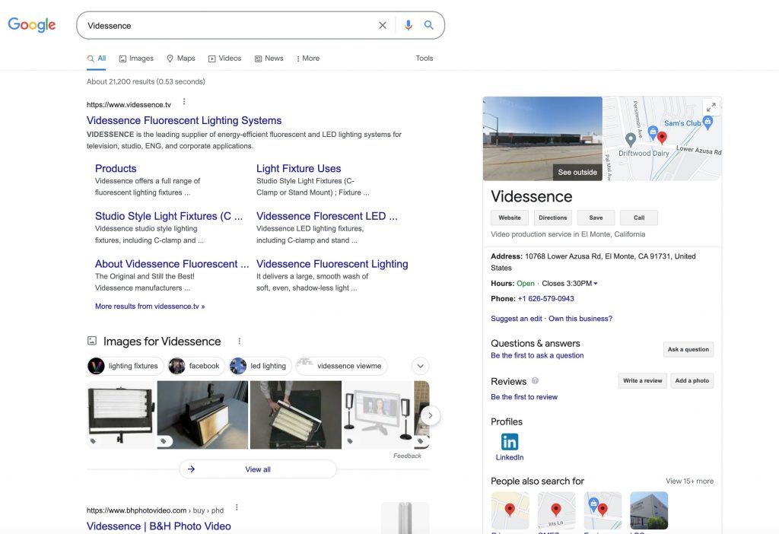The image size is (779, 534).
Task: Select the facebook image chip
Action: (196, 366)
